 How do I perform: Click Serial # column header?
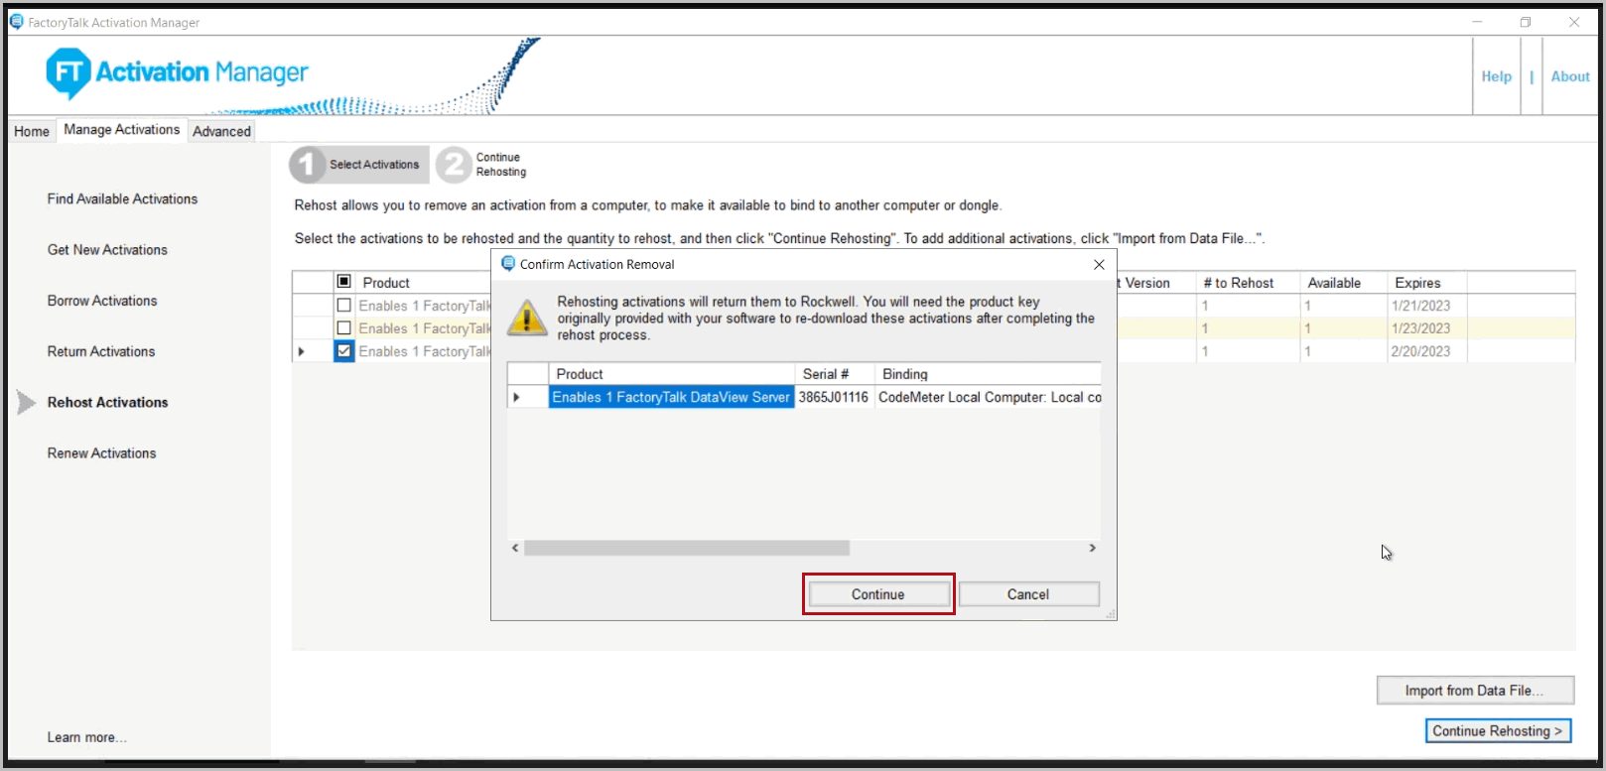[834, 374]
